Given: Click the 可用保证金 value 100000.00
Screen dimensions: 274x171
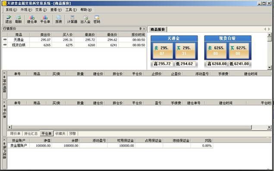Looking at the screenshot, I should [x=126, y=146].
